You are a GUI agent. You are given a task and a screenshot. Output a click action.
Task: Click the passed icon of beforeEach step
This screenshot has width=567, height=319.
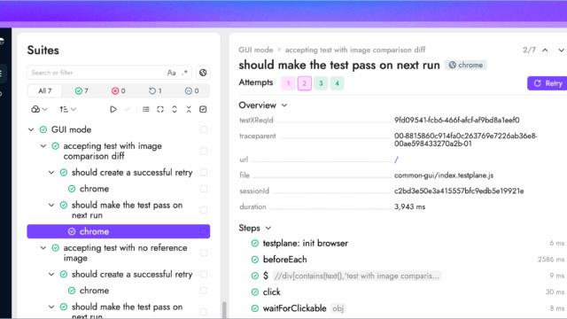[x=255, y=260]
